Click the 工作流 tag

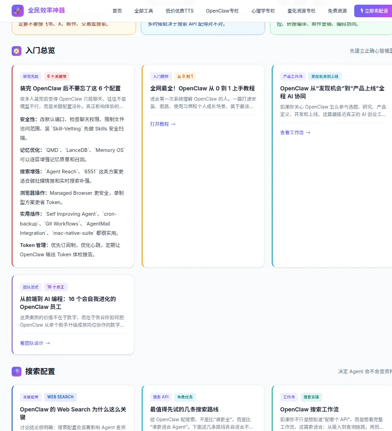pyautogui.click(x=289, y=397)
